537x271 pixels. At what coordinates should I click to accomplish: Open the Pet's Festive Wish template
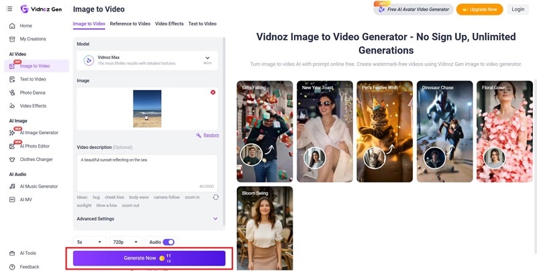pos(385,131)
